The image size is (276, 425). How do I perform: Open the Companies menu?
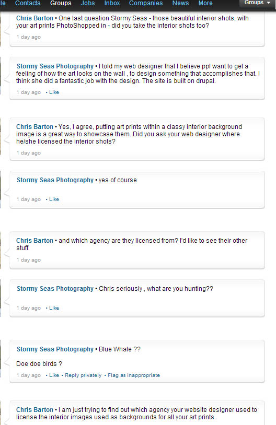point(146,3)
